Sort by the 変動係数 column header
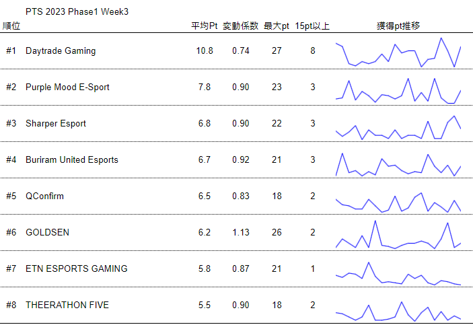 240,26
